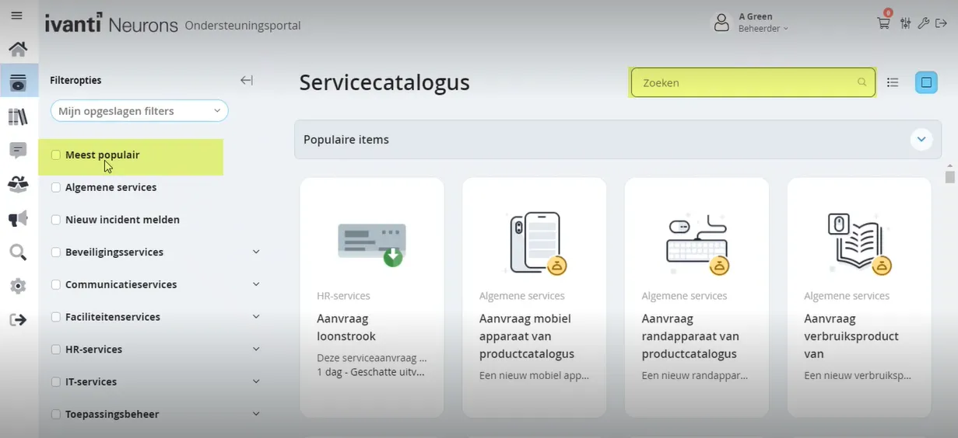Open the settings gear sidebar icon

point(18,286)
